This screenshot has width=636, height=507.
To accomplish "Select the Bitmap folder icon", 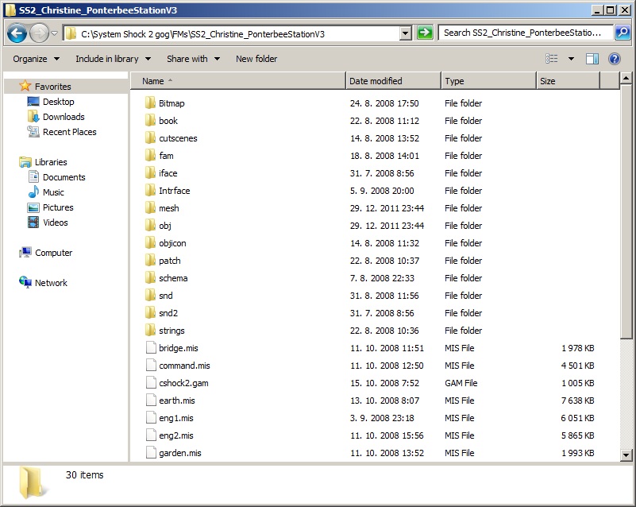I will pos(151,103).
